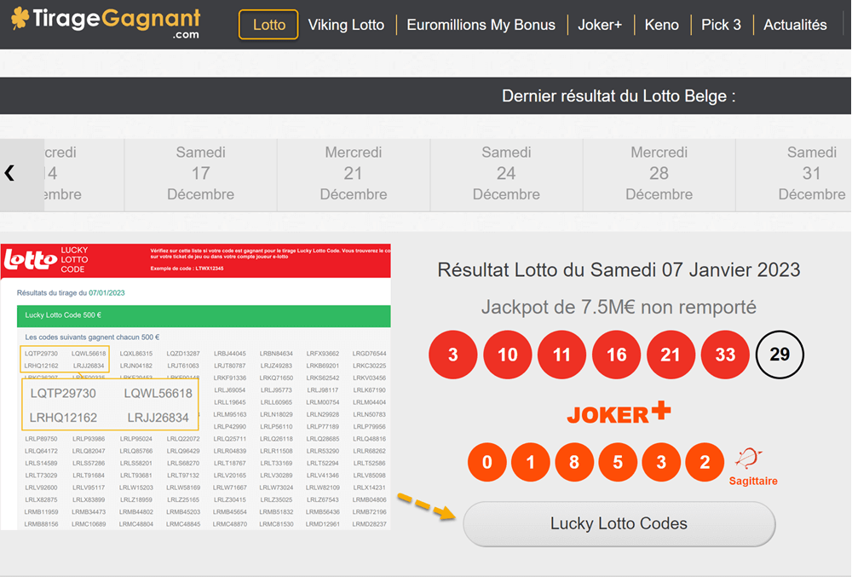Click the red ball showing 16
The height and width of the screenshot is (577, 852).
pos(616,355)
